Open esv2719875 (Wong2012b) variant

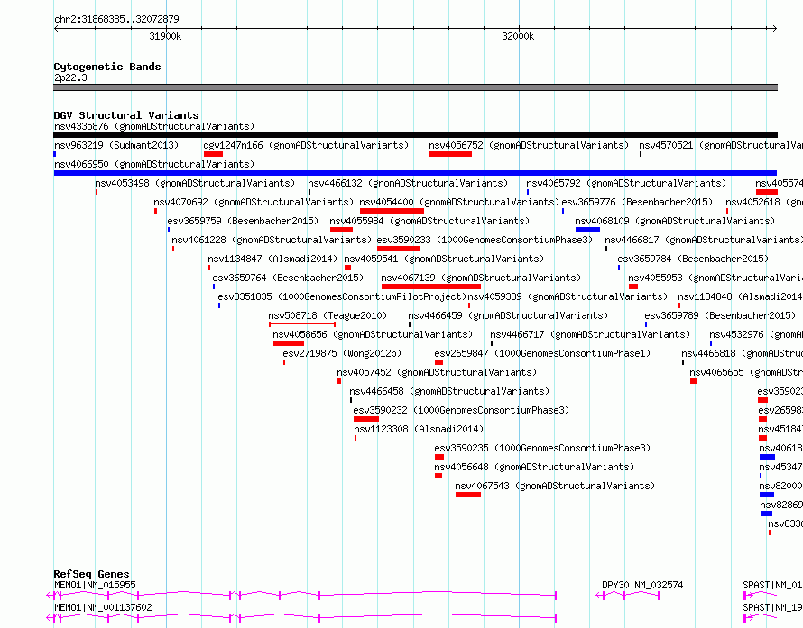pyautogui.click(x=342, y=353)
